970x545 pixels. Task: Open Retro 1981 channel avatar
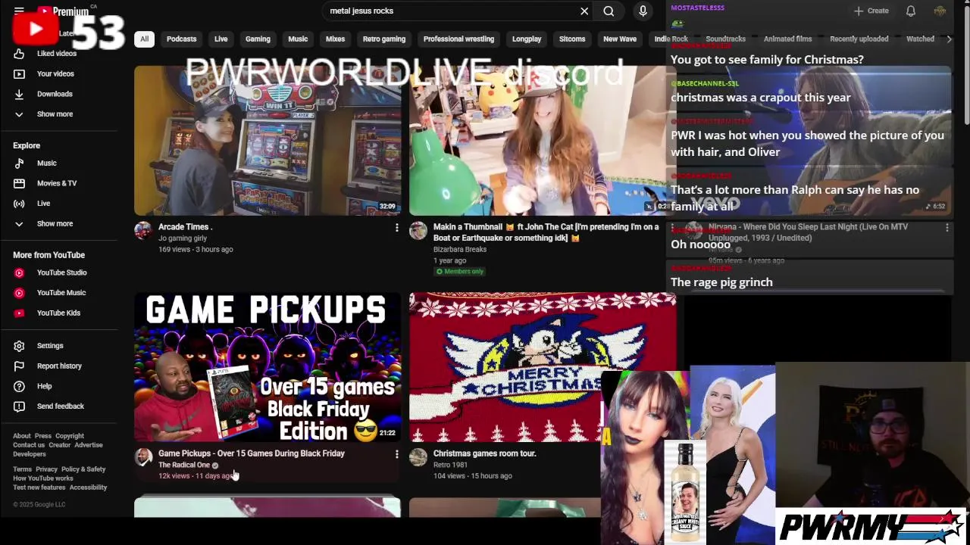click(x=418, y=457)
